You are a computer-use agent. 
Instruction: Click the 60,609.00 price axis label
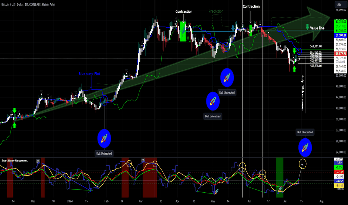[341, 40]
